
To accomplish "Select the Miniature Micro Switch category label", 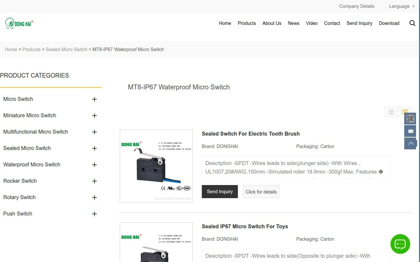I will [x=30, y=115].
